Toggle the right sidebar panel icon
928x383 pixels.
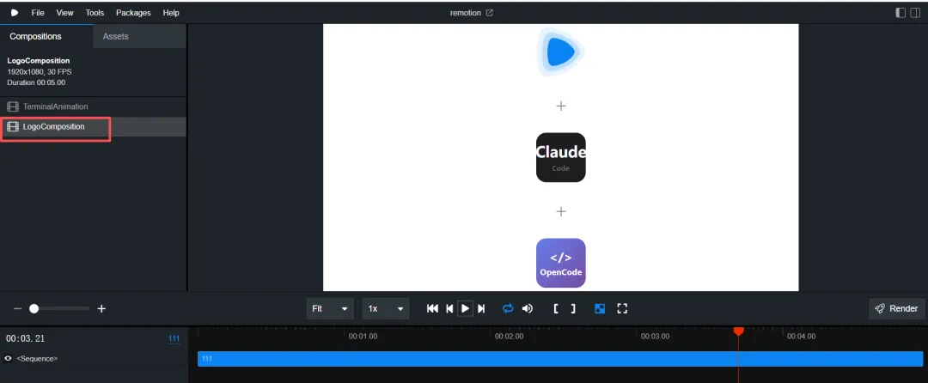(916, 12)
